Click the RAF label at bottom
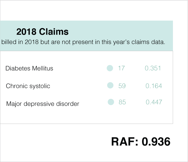Viewport: 188px width, 162px height. [125, 142]
